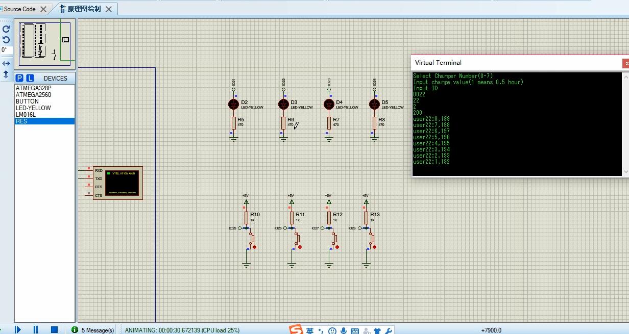Open the IME wrench settings icon
The height and width of the screenshot is (334, 629).
click(x=389, y=331)
